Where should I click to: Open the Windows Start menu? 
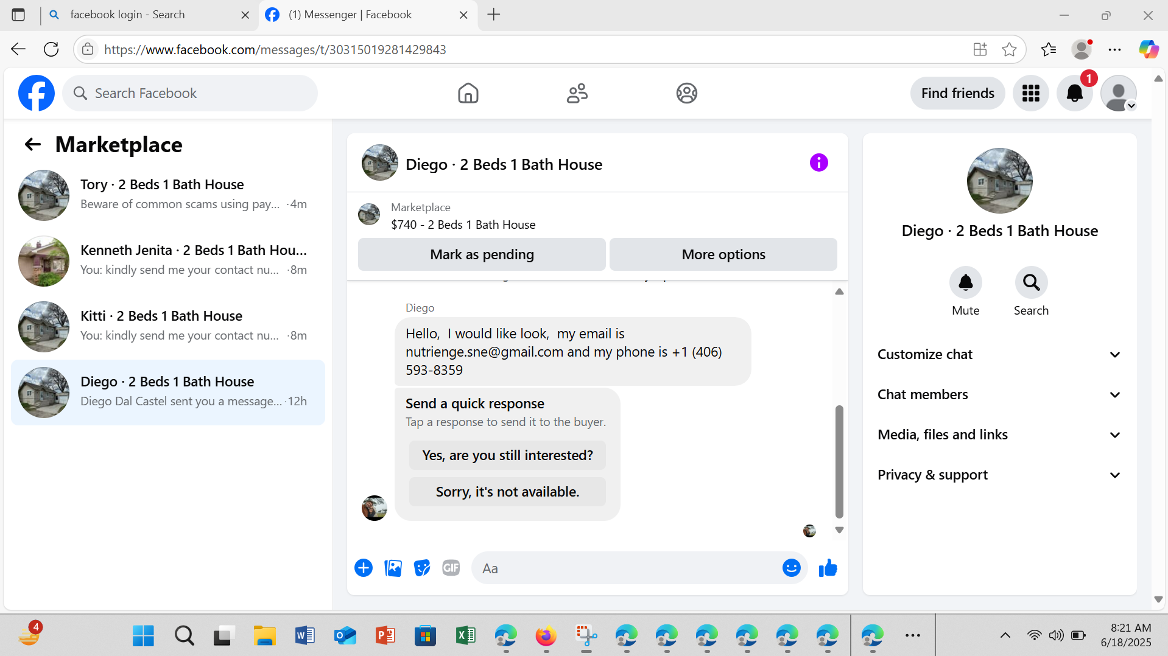[143, 635]
